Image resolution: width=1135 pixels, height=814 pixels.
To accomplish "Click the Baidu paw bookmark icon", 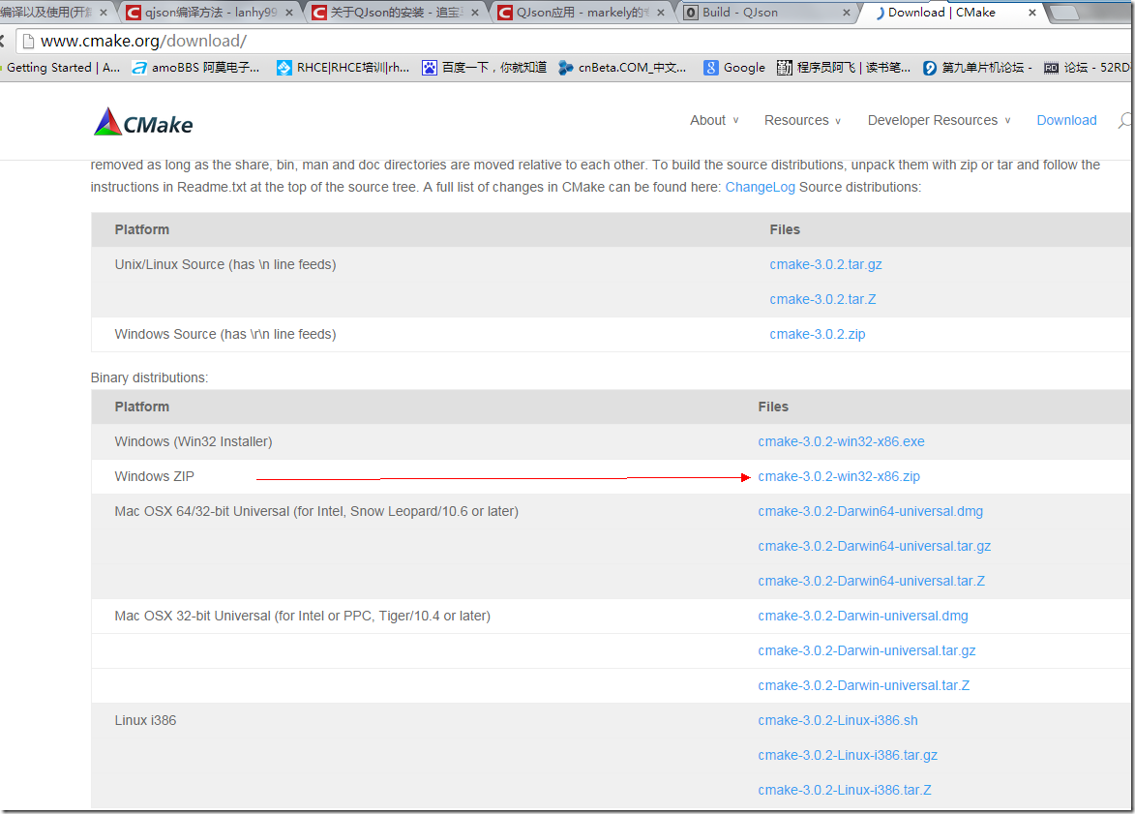I will point(430,68).
